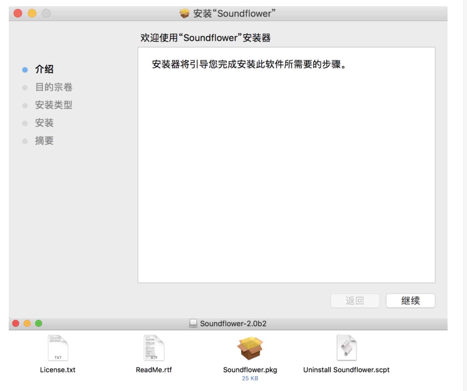The height and width of the screenshot is (391, 467).
Task: Select the ReadMe.rtf document icon
Action: 154,348
